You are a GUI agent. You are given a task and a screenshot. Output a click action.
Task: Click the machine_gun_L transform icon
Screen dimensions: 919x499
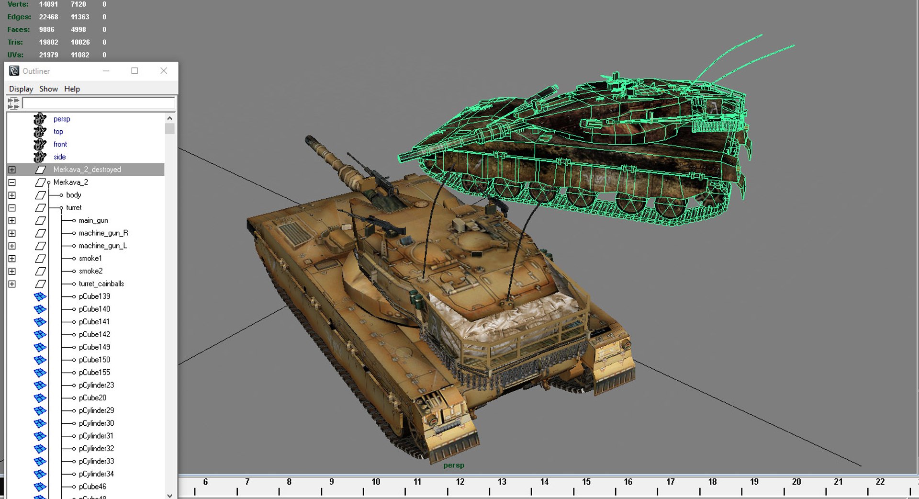click(x=41, y=246)
